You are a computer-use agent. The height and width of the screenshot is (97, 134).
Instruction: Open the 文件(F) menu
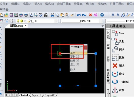[x=4, y=4]
